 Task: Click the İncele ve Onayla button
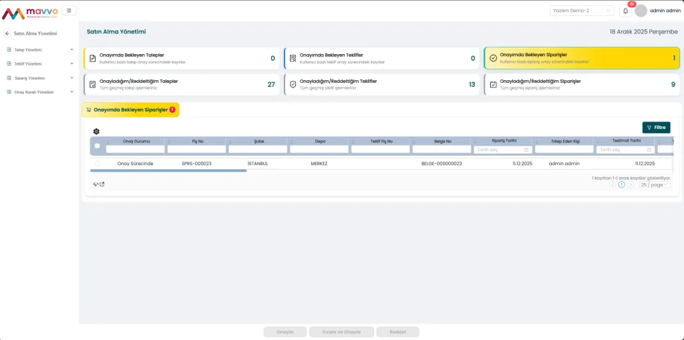pos(341,332)
